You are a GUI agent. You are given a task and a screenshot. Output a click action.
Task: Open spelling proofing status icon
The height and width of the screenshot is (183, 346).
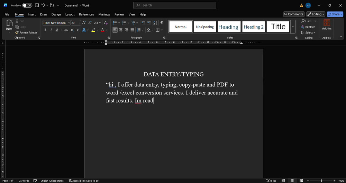[x=35, y=181]
